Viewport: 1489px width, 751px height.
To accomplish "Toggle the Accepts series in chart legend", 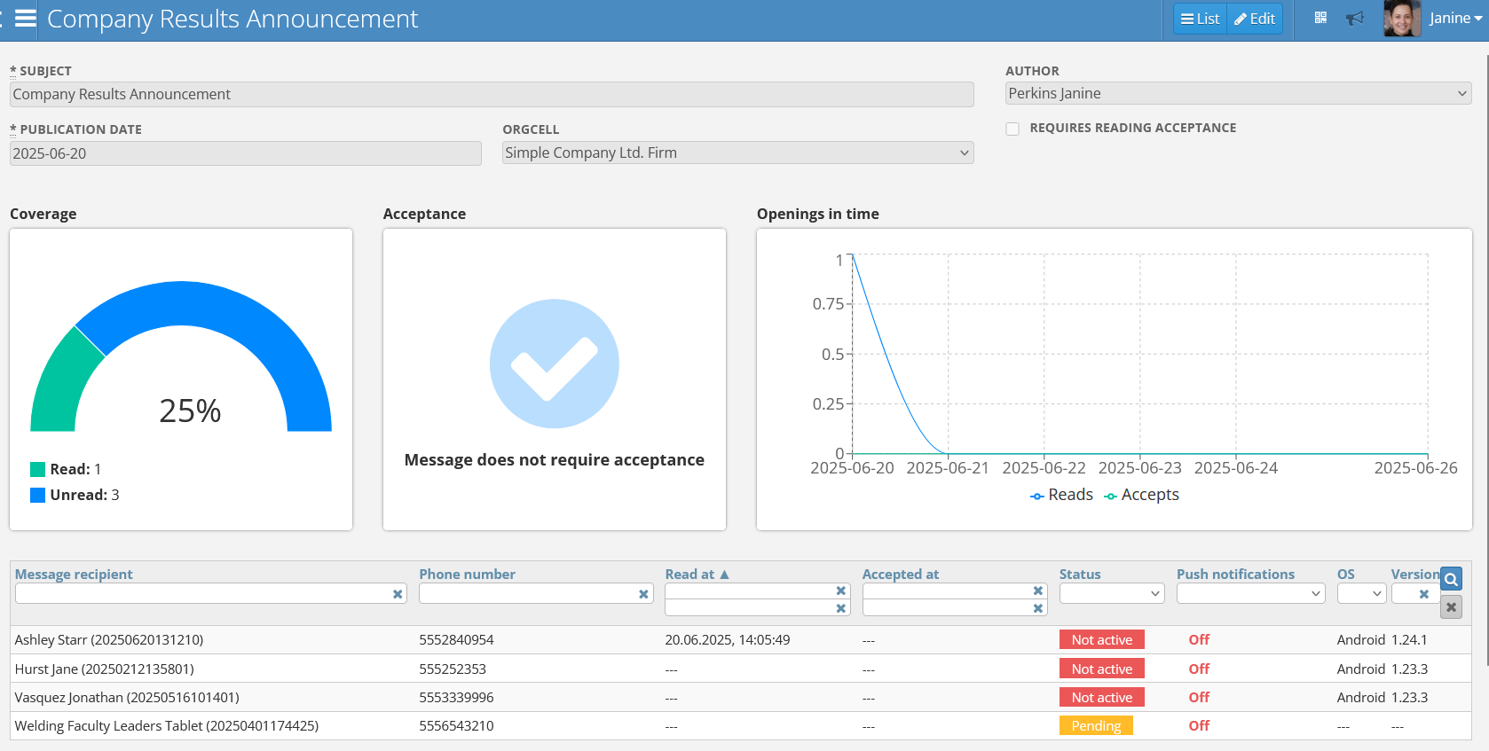I will [x=1141, y=495].
